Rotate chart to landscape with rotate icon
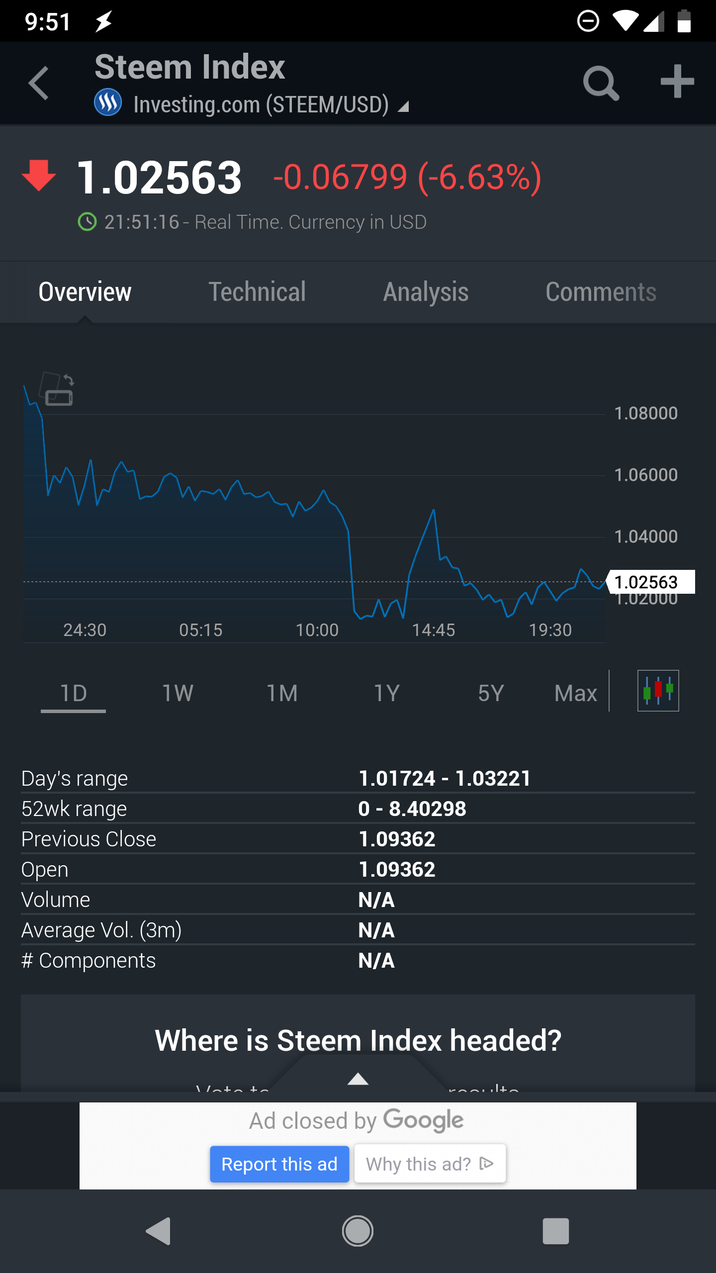This screenshot has height=1273, width=716. (x=57, y=389)
